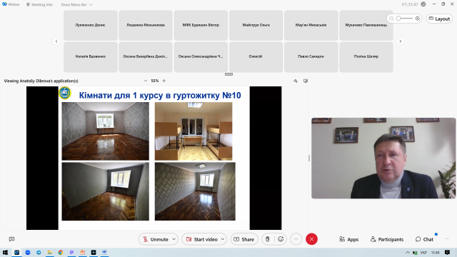457x257 pixels.
Task: Show hidden system tray icons
Action: click(408, 252)
